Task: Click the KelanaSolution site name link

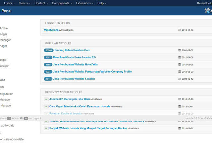Action: coord(204,3)
